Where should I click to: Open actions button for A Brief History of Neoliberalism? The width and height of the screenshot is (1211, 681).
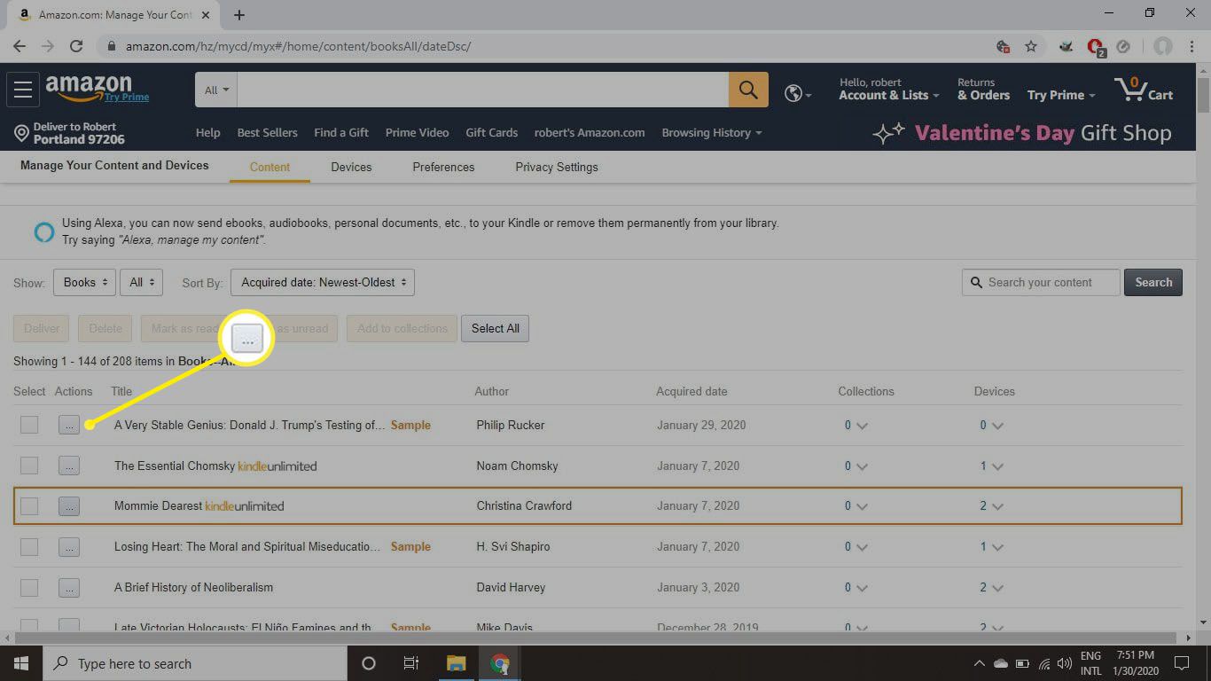[69, 587]
